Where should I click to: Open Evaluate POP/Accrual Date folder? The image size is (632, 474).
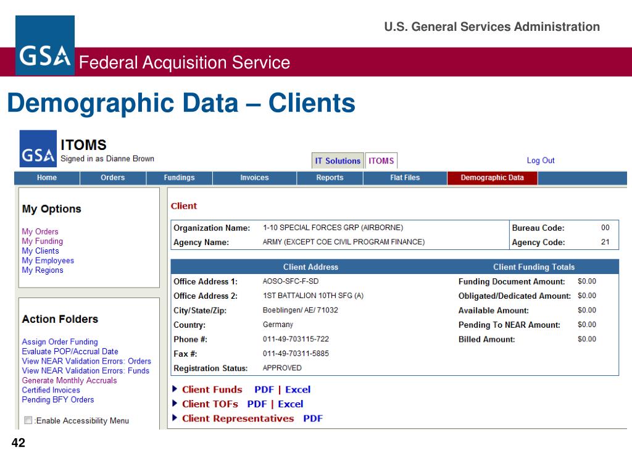point(70,351)
